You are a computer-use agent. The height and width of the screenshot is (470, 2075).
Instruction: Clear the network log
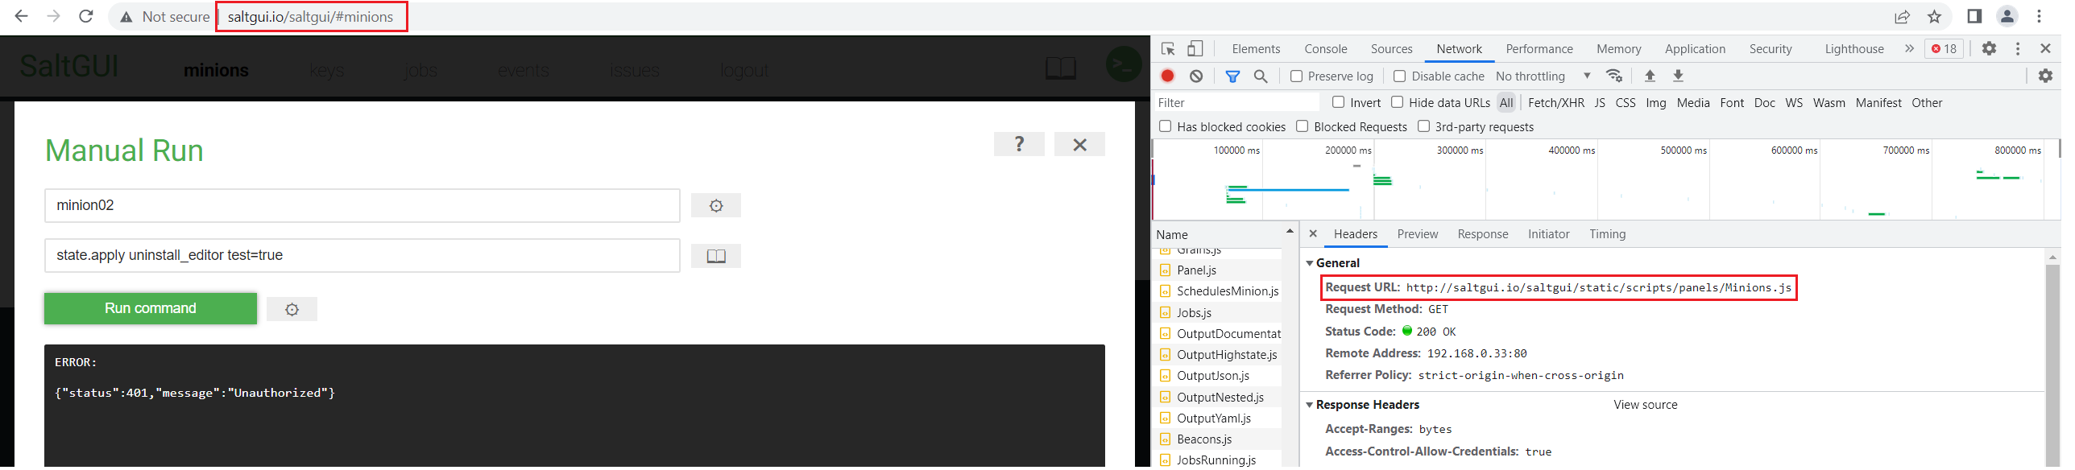[1196, 76]
